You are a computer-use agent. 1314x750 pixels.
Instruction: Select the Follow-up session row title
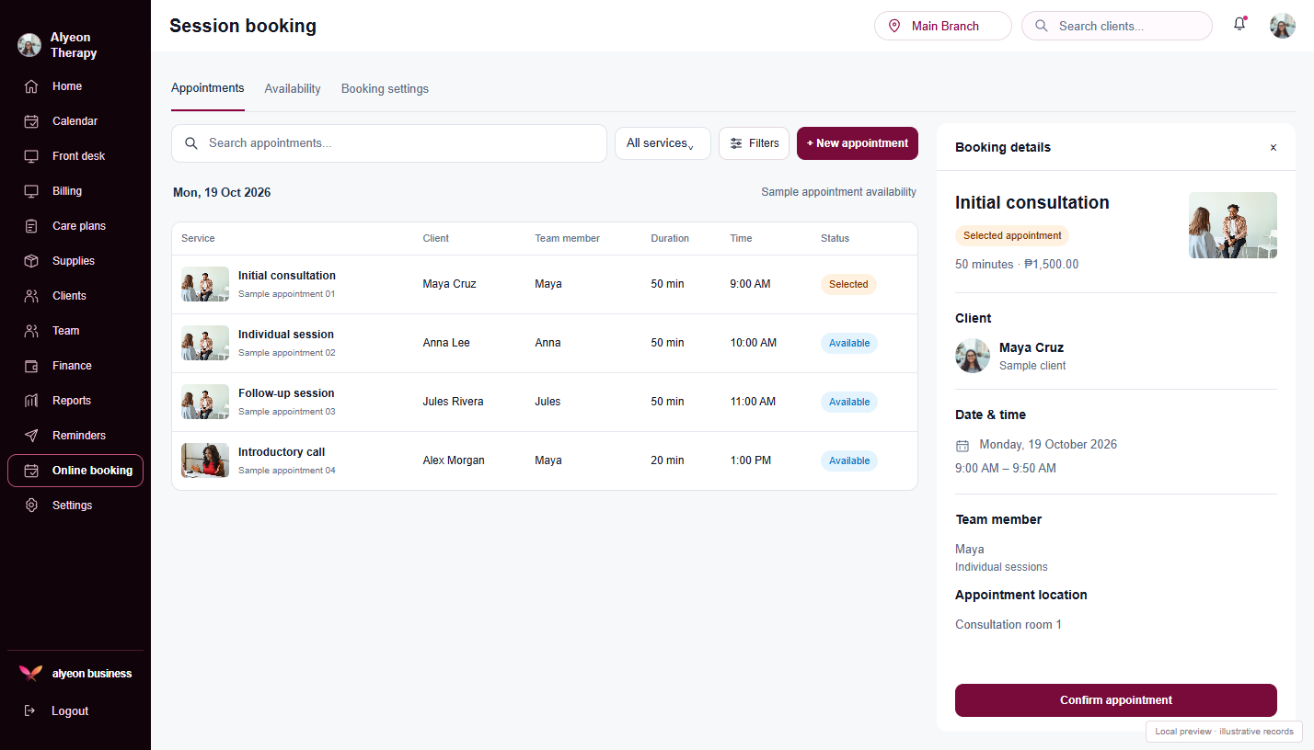286,393
